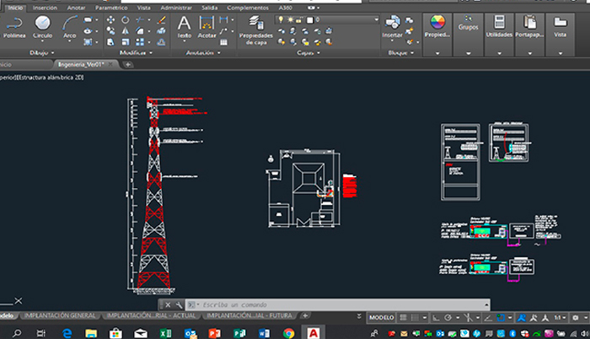Toggle MODELO space button in status bar
The width and height of the screenshot is (590, 339).
click(x=381, y=316)
